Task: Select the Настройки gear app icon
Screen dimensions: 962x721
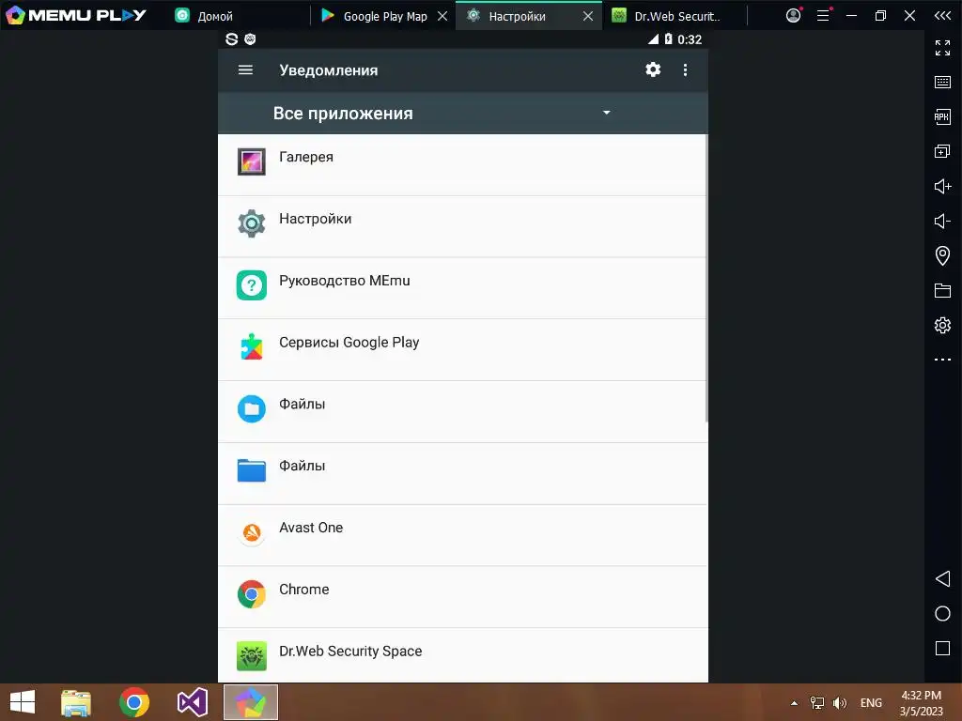Action: [x=252, y=223]
